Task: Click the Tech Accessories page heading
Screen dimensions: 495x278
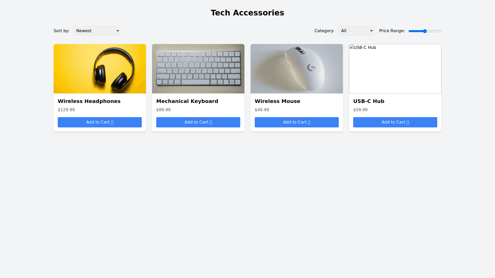Action: pos(247,13)
